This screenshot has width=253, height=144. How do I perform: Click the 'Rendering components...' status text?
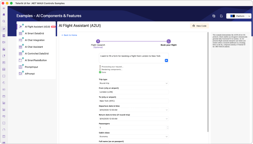(x=112, y=69)
